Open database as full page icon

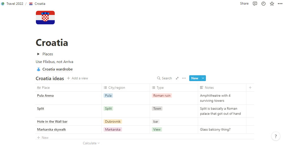pyautogui.click(x=177, y=78)
